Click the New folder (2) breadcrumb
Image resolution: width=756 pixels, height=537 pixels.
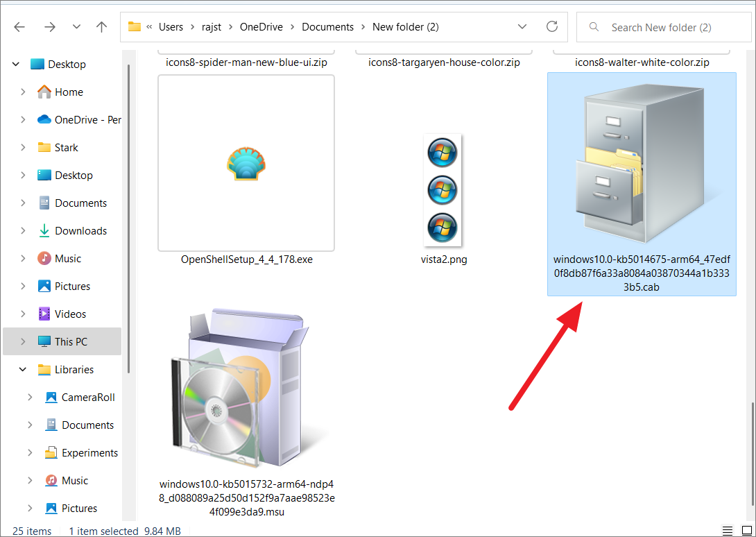[x=406, y=27]
